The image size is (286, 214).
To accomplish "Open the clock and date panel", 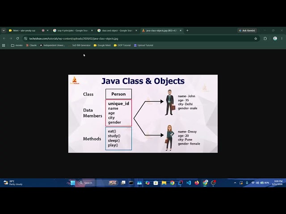I will point(277,183).
